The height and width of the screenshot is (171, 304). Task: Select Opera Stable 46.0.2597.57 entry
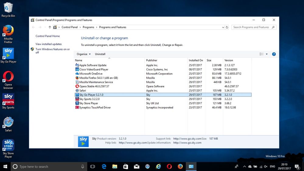[163, 86]
